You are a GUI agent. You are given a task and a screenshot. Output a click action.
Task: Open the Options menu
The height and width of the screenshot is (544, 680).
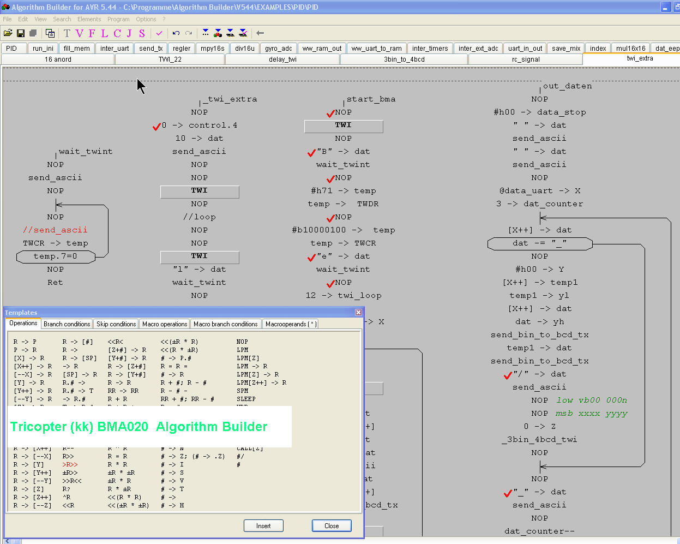(146, 19)
